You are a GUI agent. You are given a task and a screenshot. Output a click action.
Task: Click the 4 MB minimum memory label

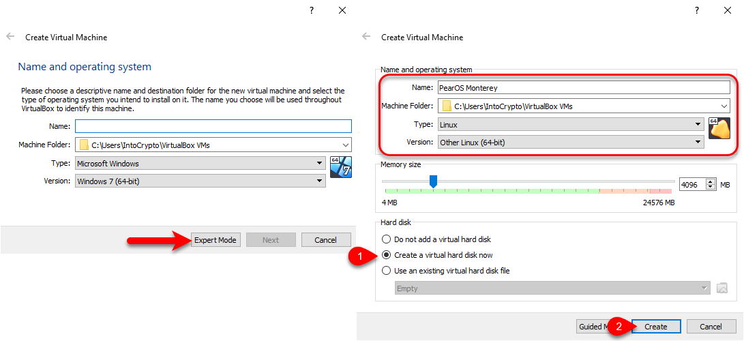coord(389,203)
